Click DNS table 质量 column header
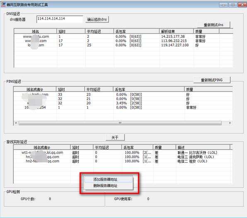 [206, 31]
